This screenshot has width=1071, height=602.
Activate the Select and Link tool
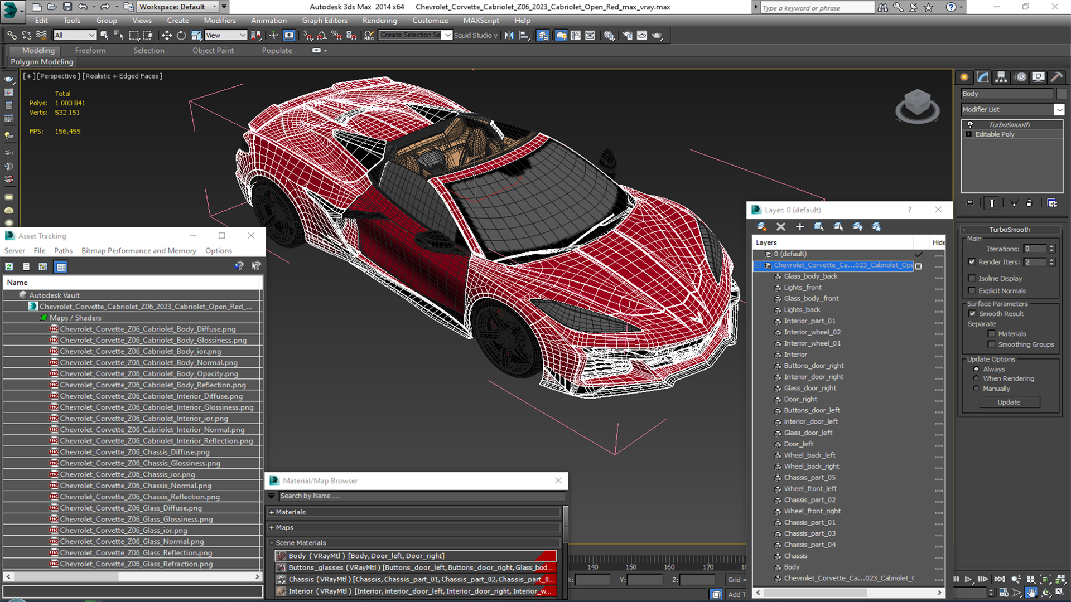[x=12, y=35]
